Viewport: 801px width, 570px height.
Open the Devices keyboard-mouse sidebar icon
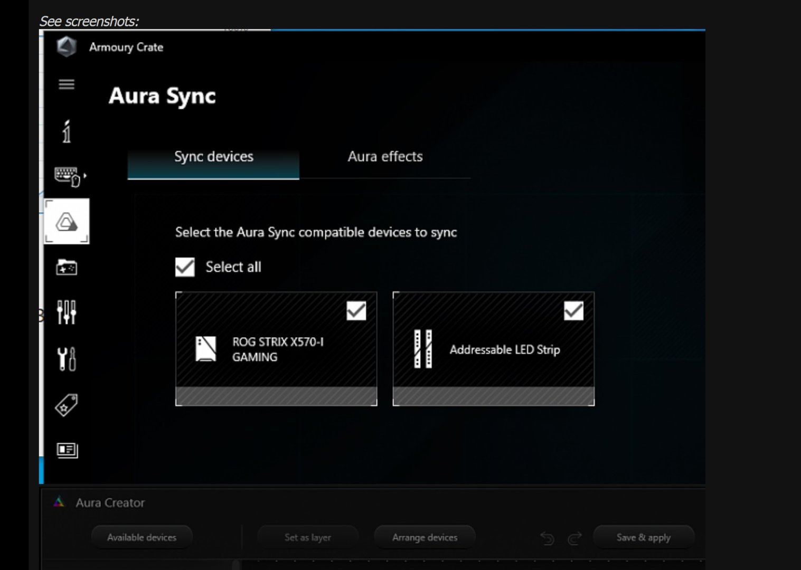tap(67, 176)
